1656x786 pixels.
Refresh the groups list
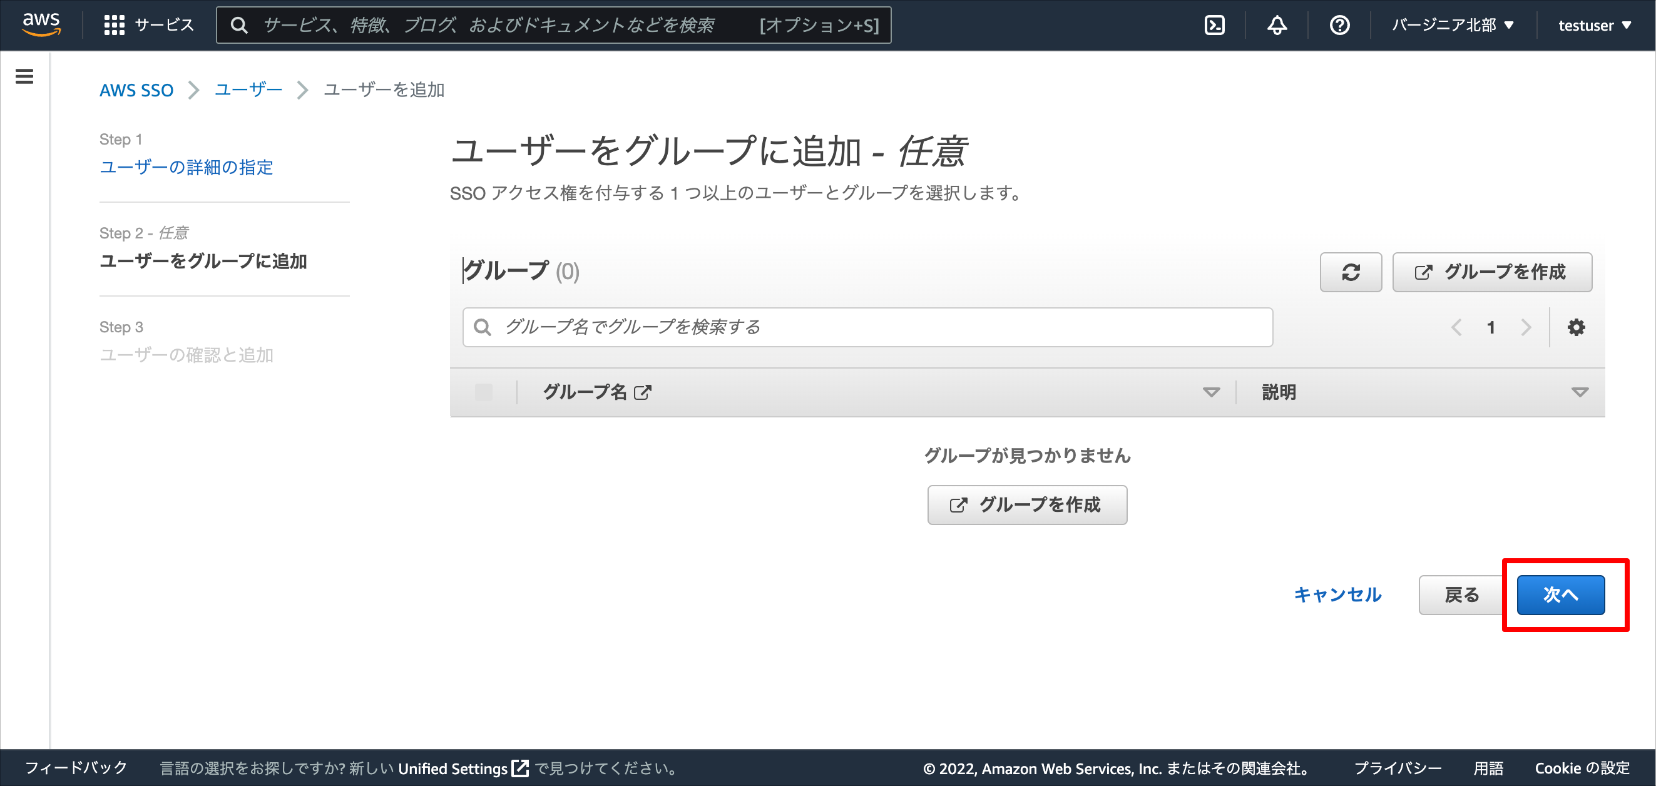pos(1351,272)
